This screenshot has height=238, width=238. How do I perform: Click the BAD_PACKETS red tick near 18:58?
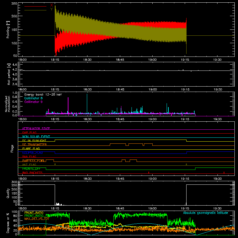pos(149,173)
